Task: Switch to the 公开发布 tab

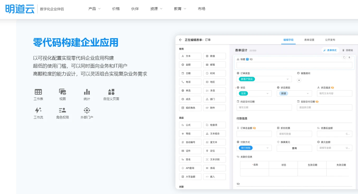Action: [330, 40]
